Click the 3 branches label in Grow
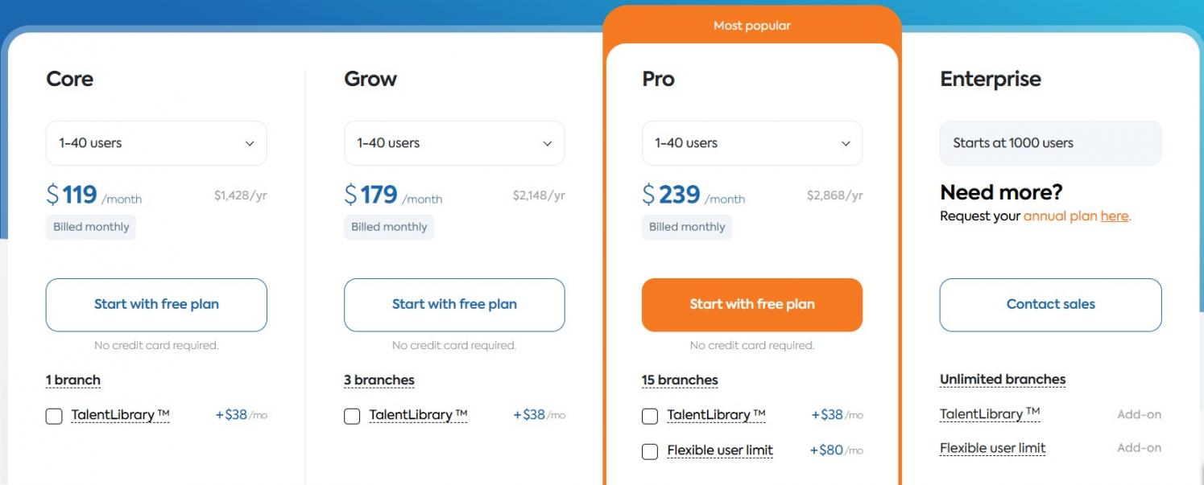 [x=379, y=380]
